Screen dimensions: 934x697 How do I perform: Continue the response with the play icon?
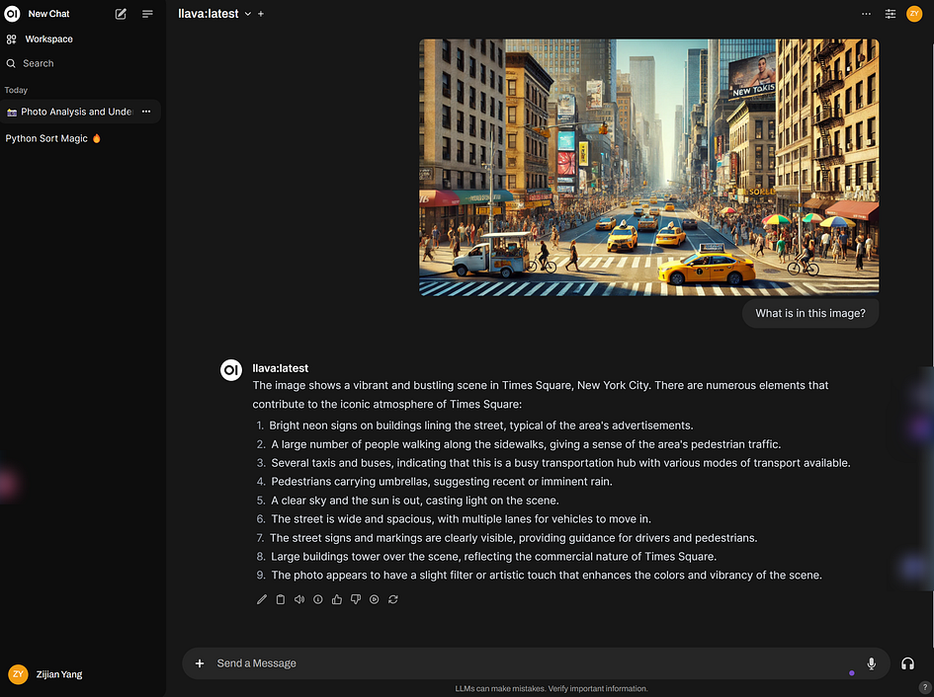click(x=374, y=599)
